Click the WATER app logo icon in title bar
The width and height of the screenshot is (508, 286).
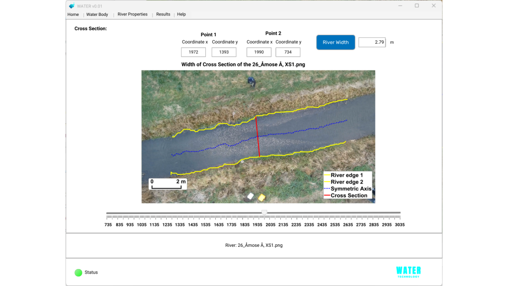(x=72, y=6)
